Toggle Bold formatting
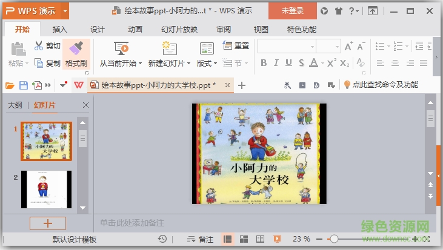The image size is (443, 250). [x=264, y=62]
